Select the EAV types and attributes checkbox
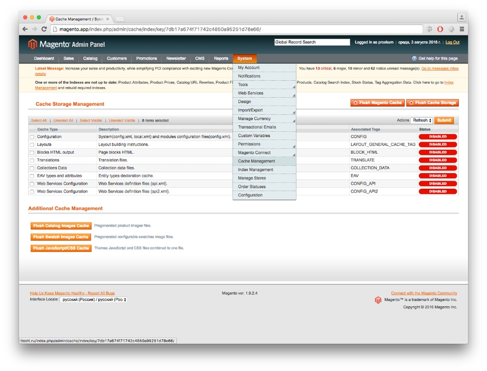Screen dimensions: 487x371 point(32,176)
